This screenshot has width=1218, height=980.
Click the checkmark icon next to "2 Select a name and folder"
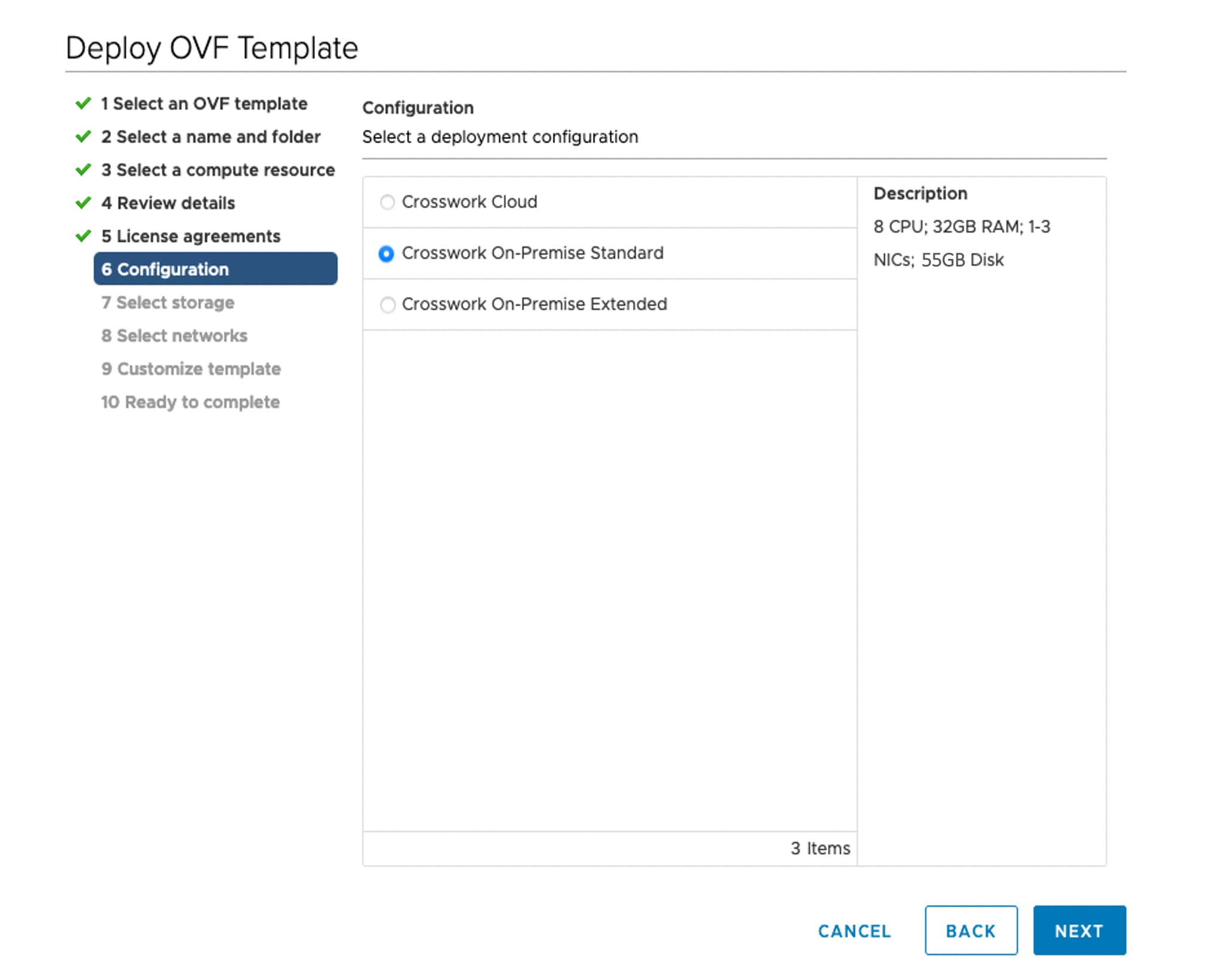(x=83, y=137)
